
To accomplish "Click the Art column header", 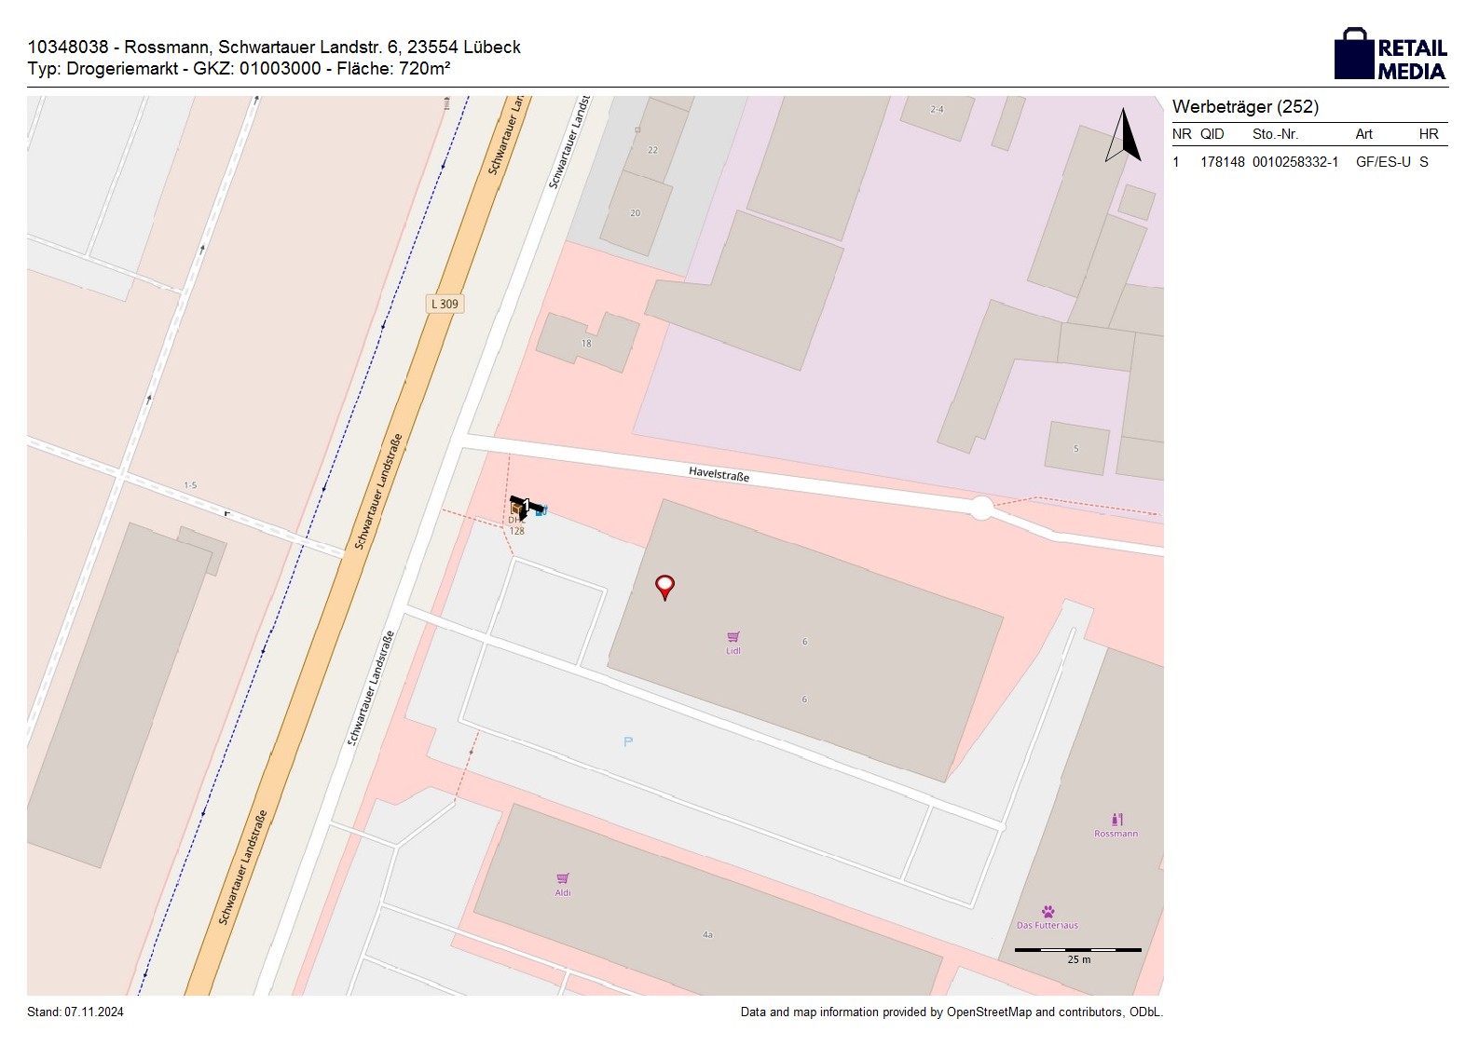I will point(1363,134).
